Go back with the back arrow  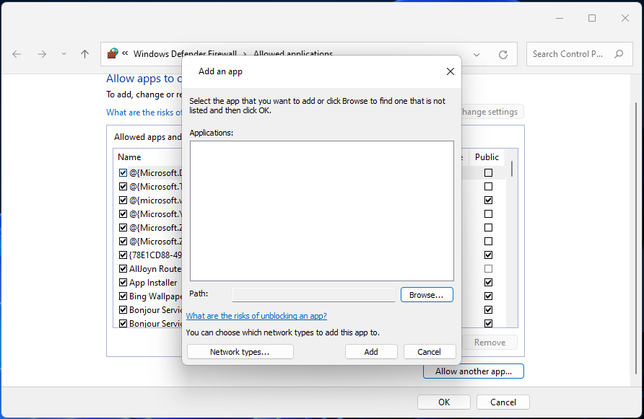click(x=17, y=54)
